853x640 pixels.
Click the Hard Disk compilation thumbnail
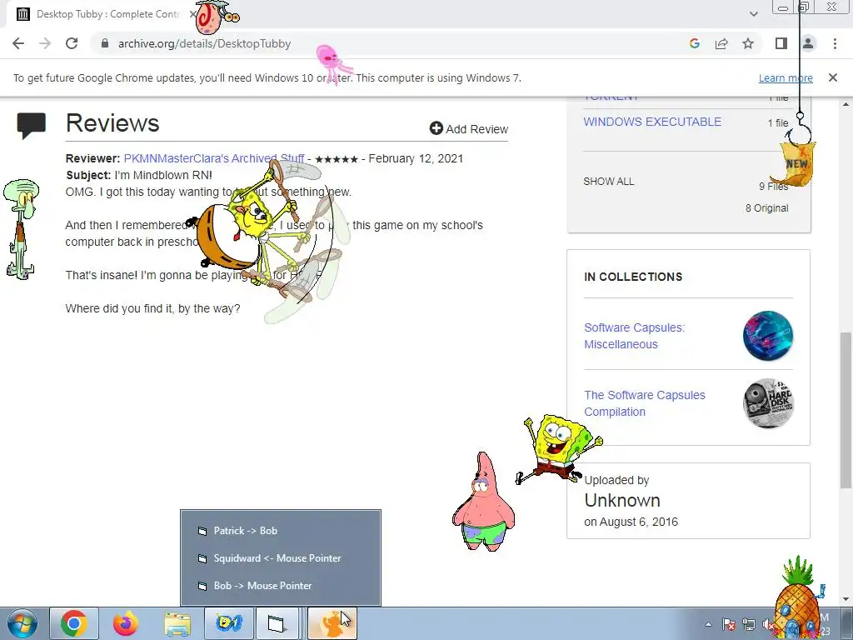767,403
